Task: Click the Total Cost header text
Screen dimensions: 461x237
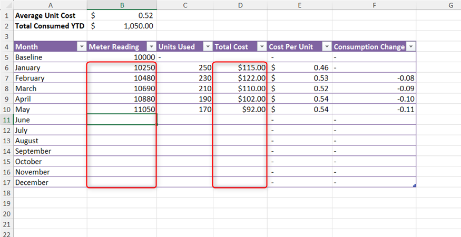Action: pyautogui.click(x=231, y=47)
